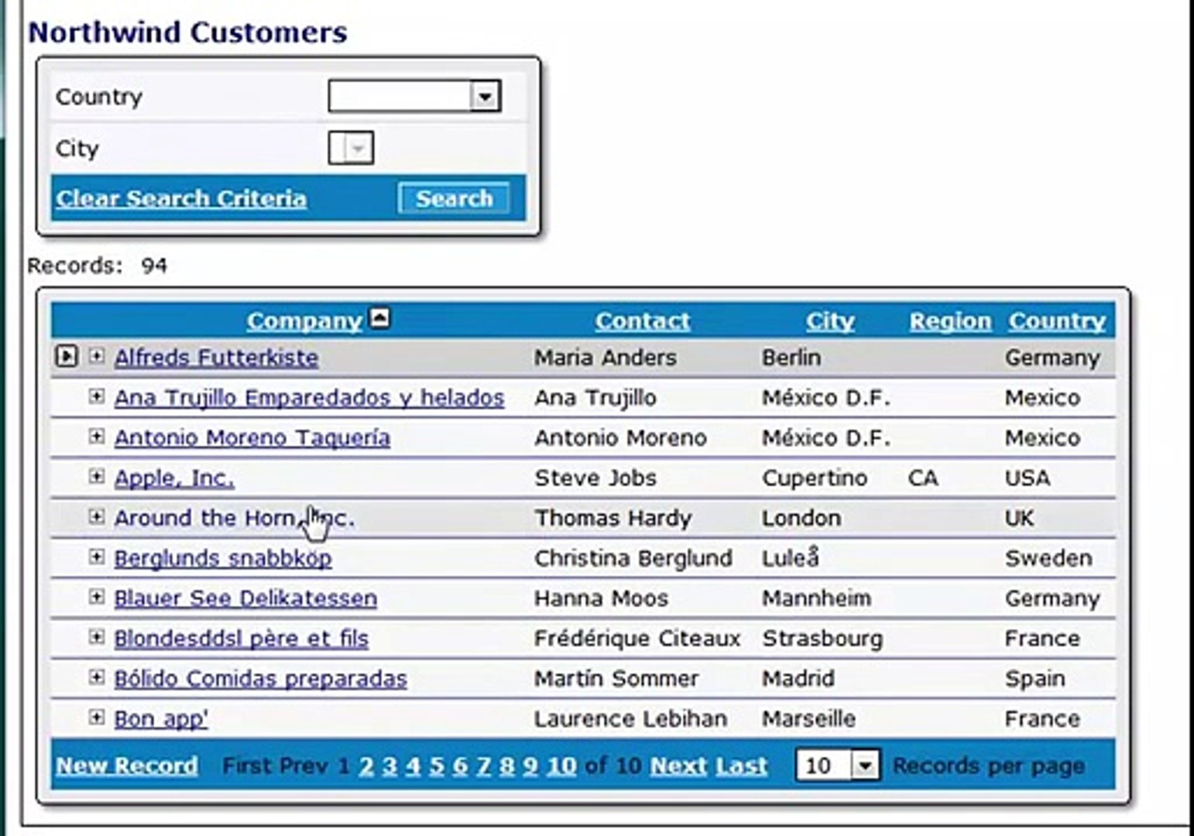Image resolution: width=1194 pixels, height=836 pixels.
Task: Click contact name Christina Berglund
Action: (633, 557)
